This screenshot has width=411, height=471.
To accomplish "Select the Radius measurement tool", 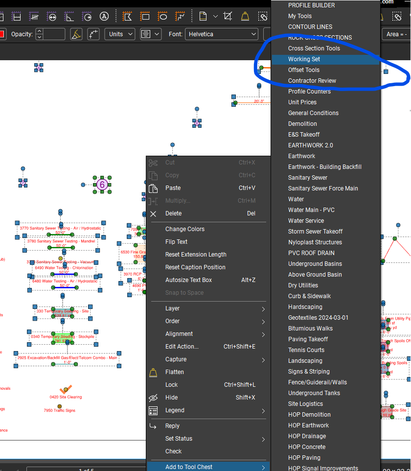I will tap(87, 17).
